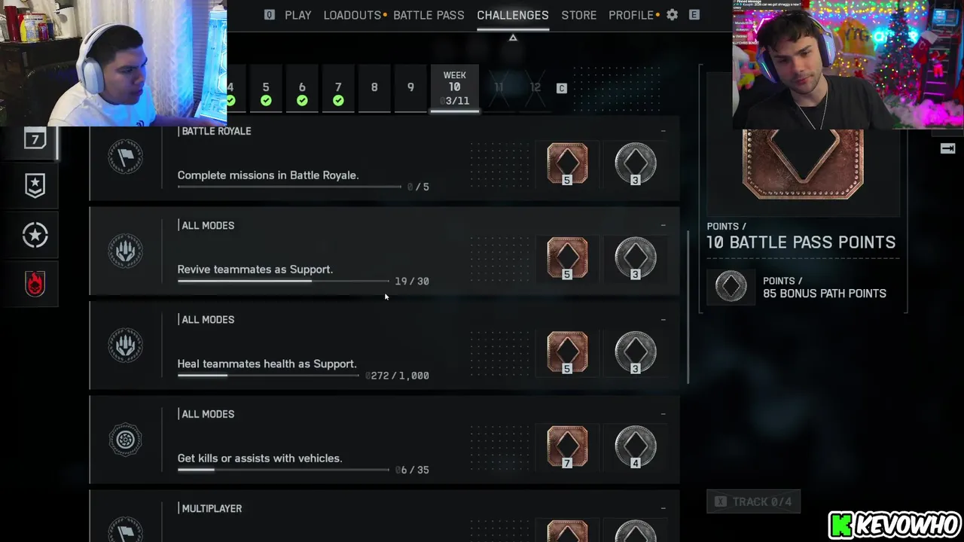Collapse Multiplayer challenge row
The image size is (964, 542).
pos(664,508)
